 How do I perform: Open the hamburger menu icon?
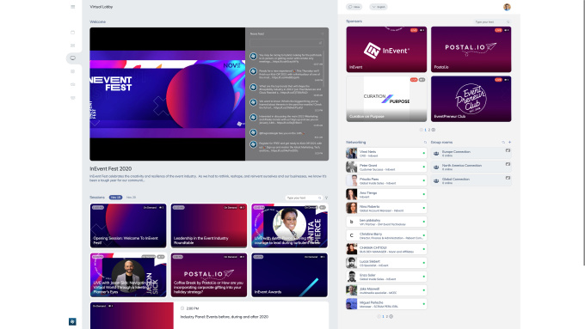point(73,7)
